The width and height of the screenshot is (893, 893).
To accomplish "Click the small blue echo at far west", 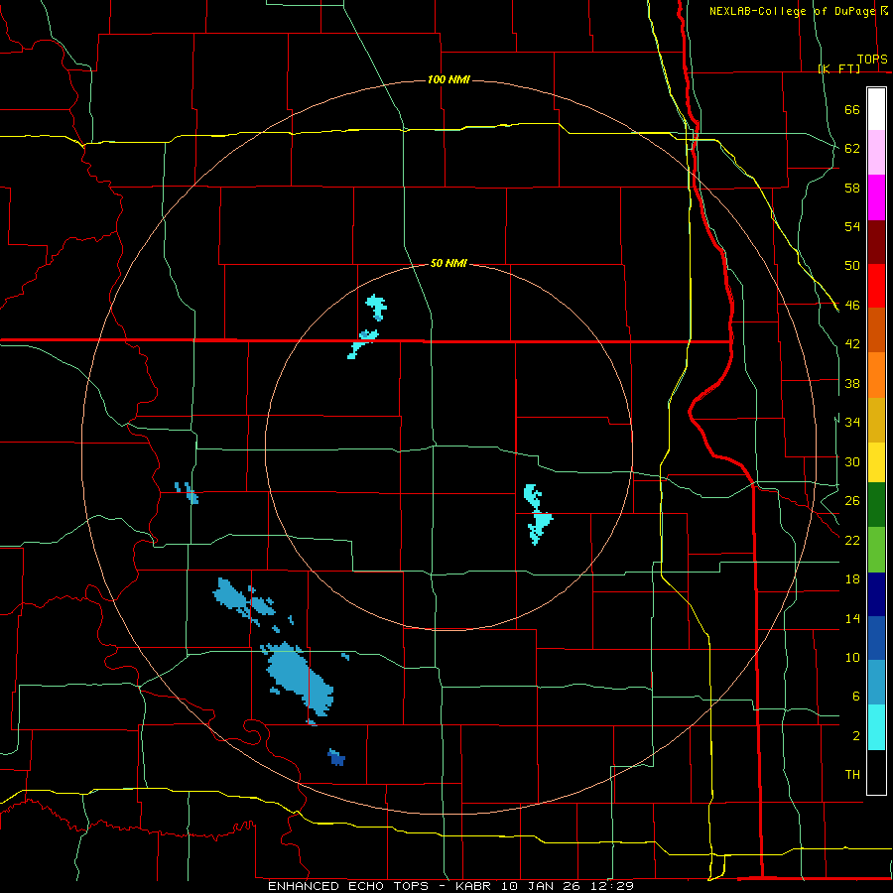I will click(187, 493).
